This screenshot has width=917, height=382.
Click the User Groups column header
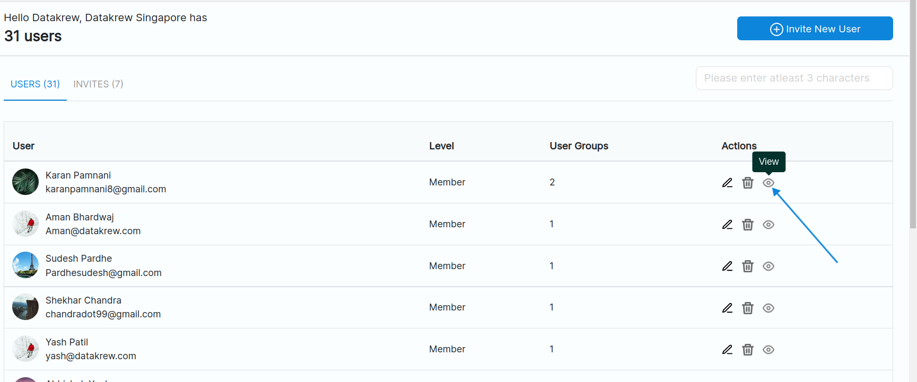[579, 146]
